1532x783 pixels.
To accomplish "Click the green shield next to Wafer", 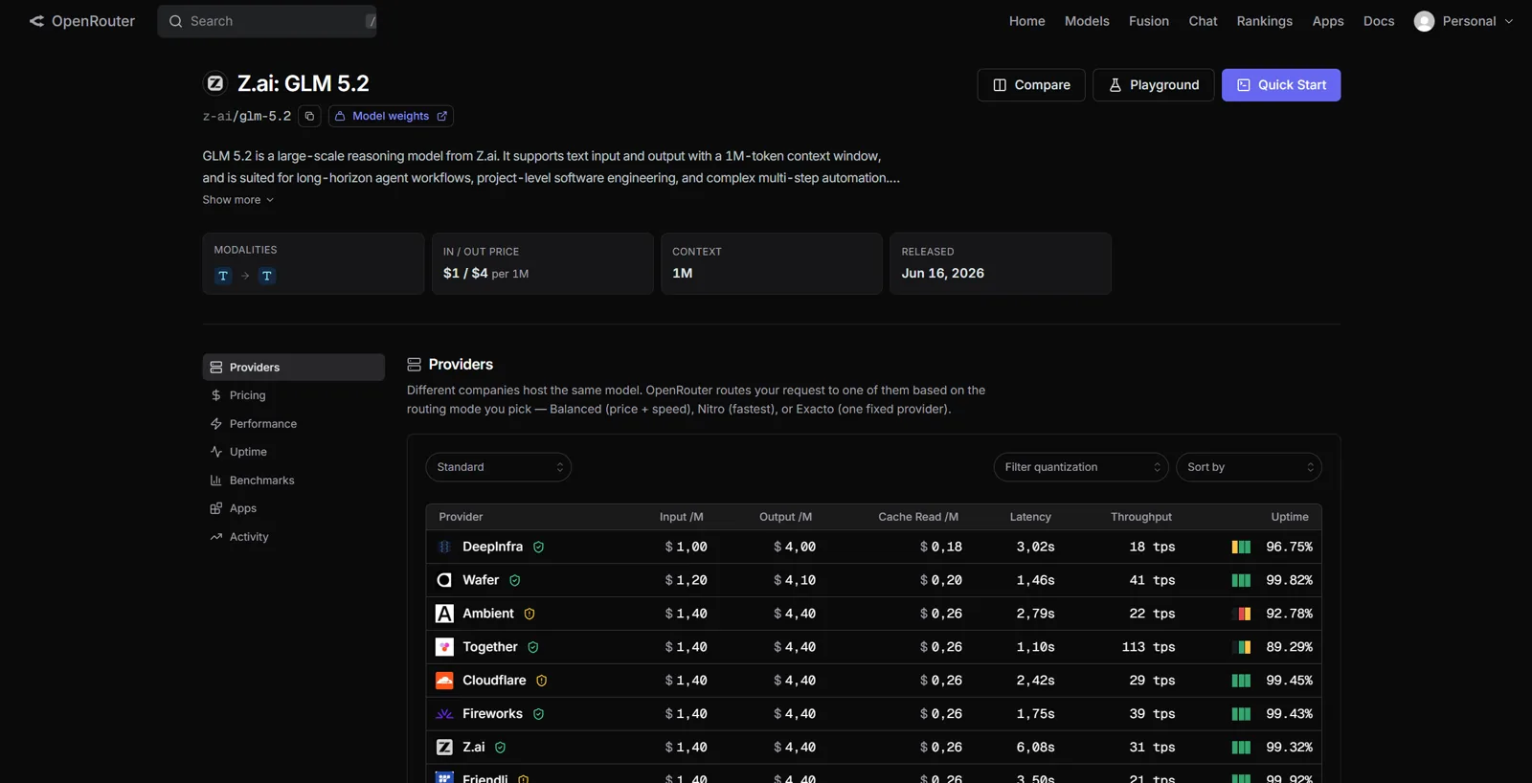I will coord(515,581).
